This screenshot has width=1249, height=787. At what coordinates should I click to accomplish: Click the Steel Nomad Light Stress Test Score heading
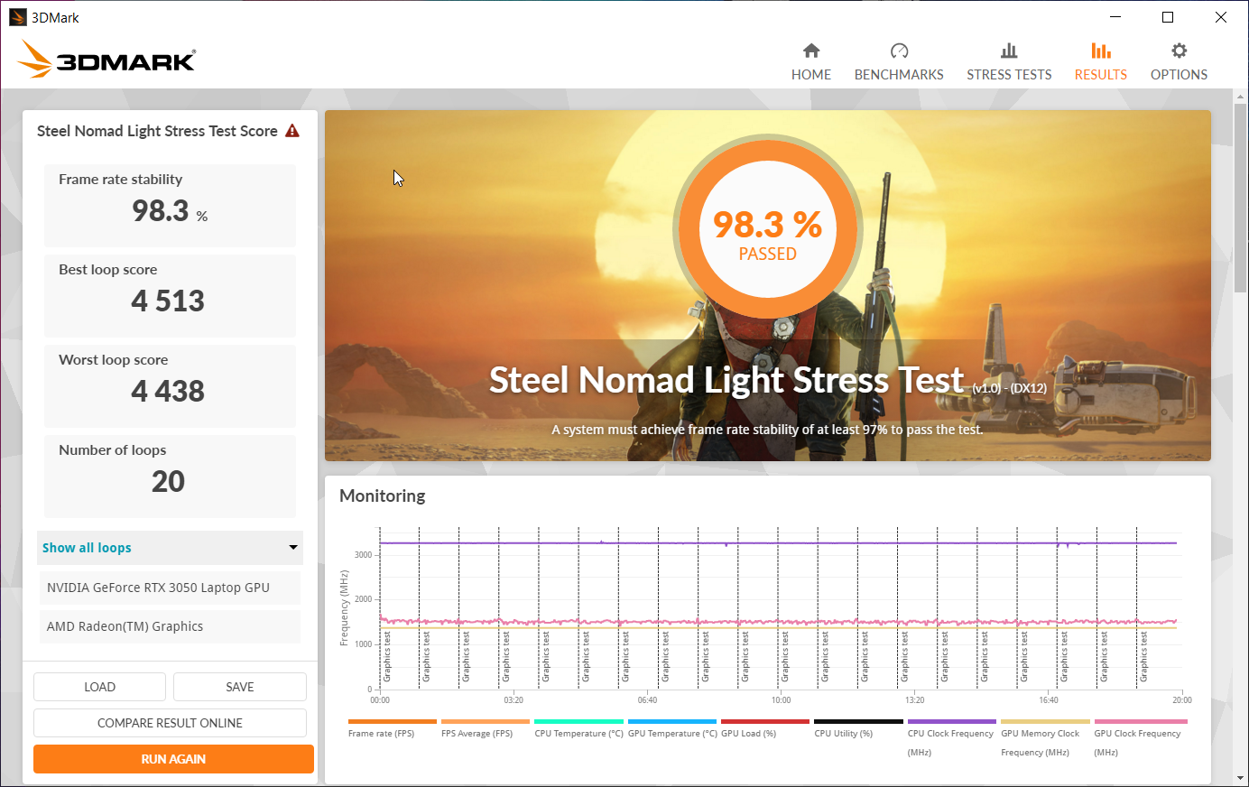157,131
